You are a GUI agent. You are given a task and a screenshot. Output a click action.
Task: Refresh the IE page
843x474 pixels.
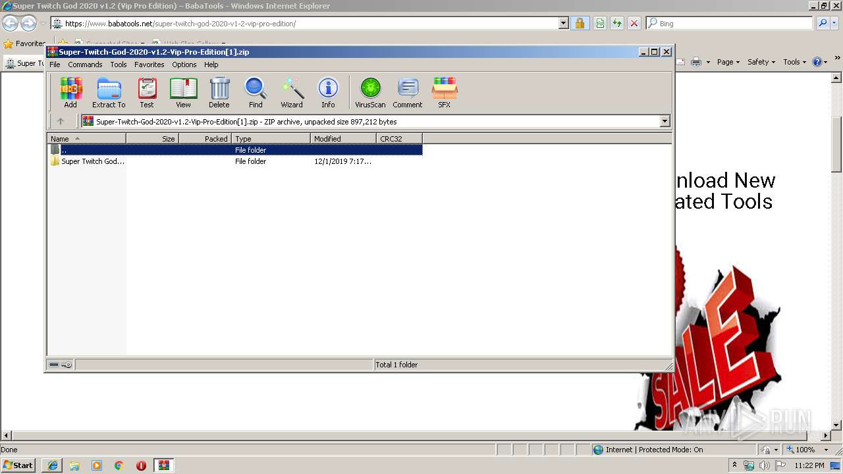click(x=616, y=24)
